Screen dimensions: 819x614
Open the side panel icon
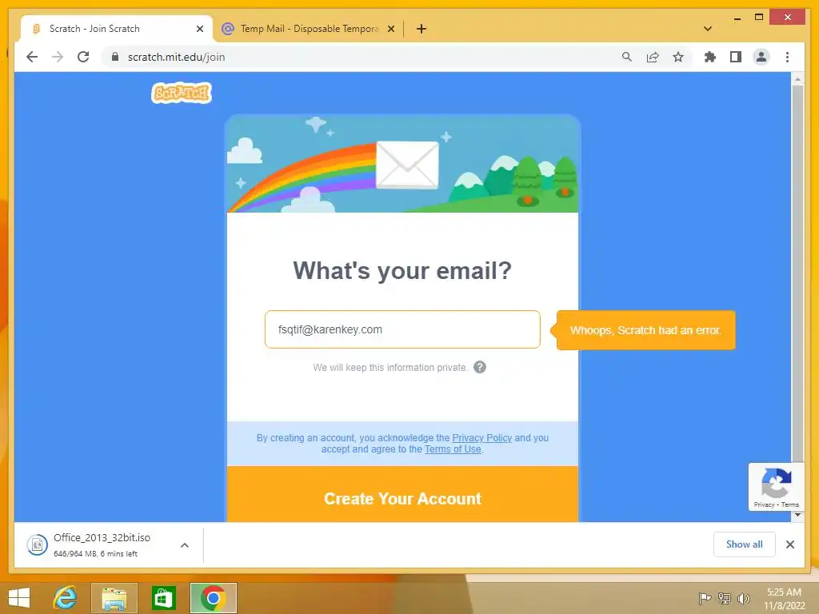736,57
